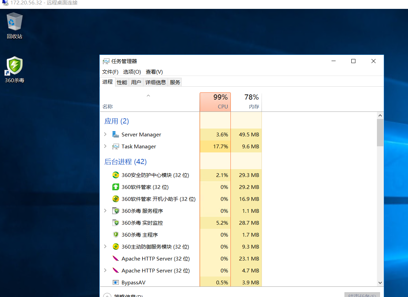The height and width of the screenshot is (297, 408).
Task: Click the 5.2% CPU value cell
Action: [x=215, y=223]
